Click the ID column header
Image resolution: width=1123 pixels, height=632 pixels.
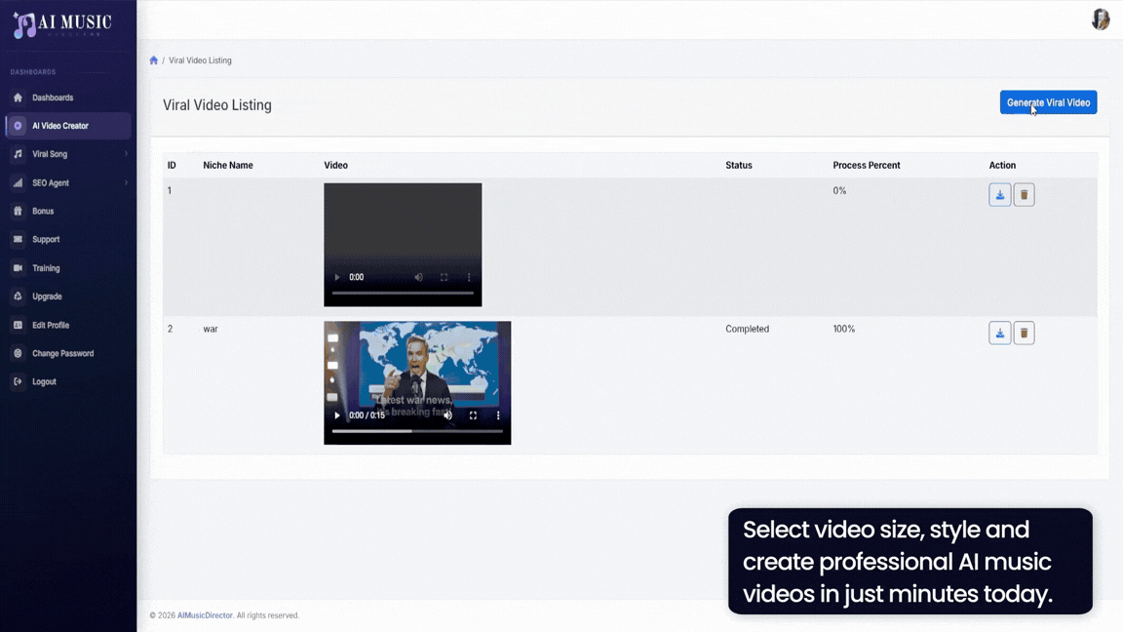(x=172, y=165)
